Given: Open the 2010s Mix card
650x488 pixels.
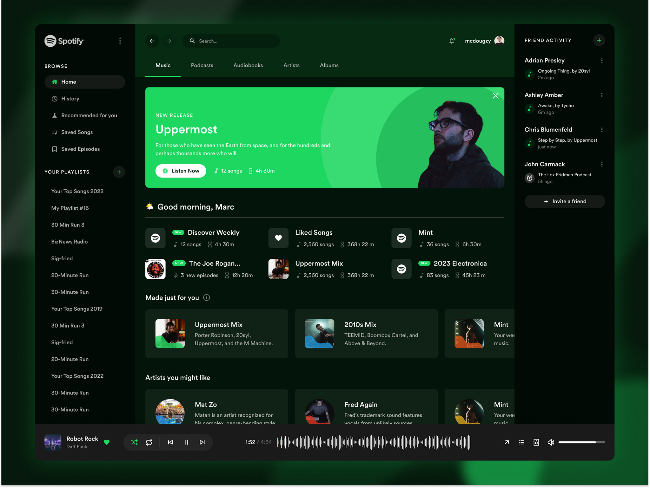Looking at the screenshot, I should [x=366, y=334].
